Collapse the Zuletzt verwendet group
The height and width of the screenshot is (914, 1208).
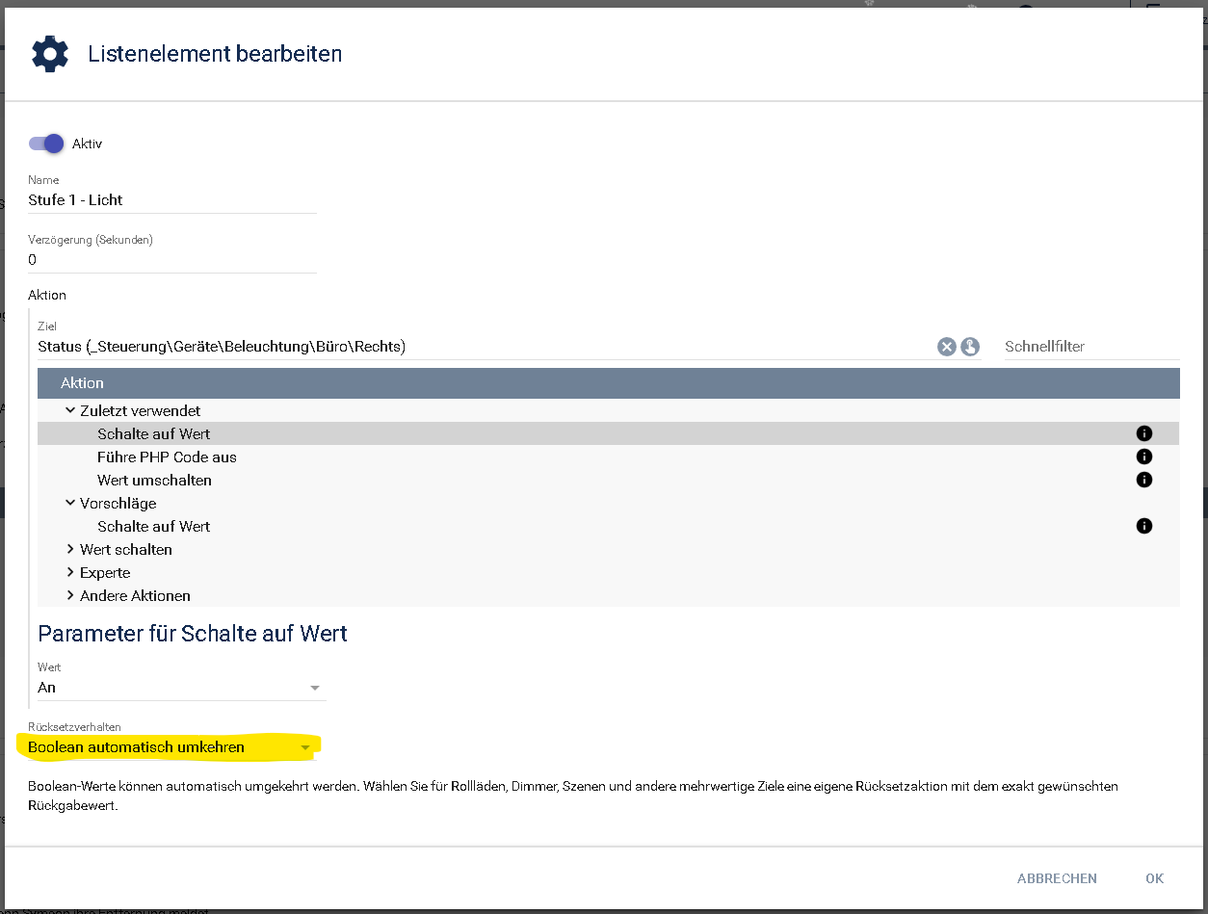70,410
